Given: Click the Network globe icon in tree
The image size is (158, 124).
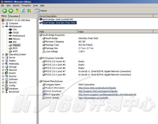Looking at the screenshot, I should click(x=7, y=70).
